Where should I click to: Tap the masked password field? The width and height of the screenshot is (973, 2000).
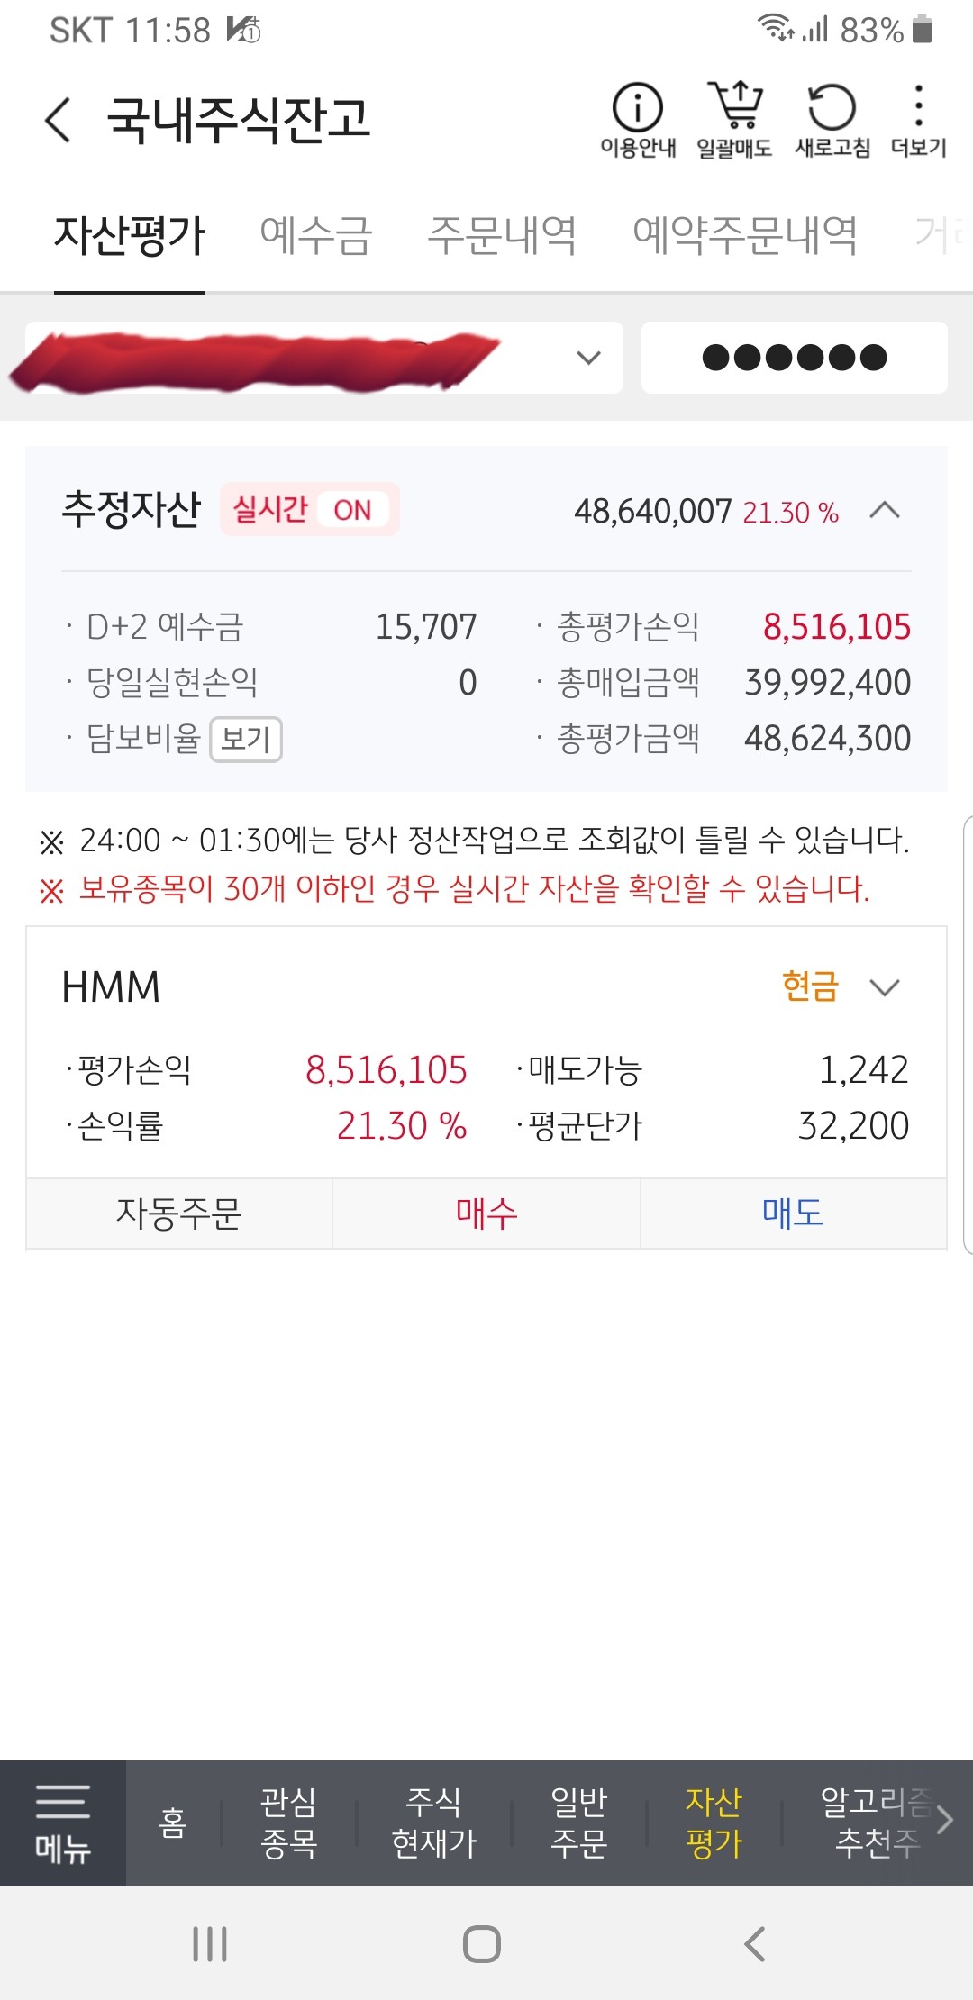795,358
